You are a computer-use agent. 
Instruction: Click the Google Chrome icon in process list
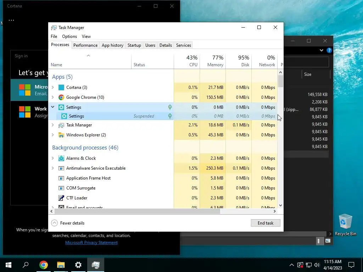pos(61,97)
